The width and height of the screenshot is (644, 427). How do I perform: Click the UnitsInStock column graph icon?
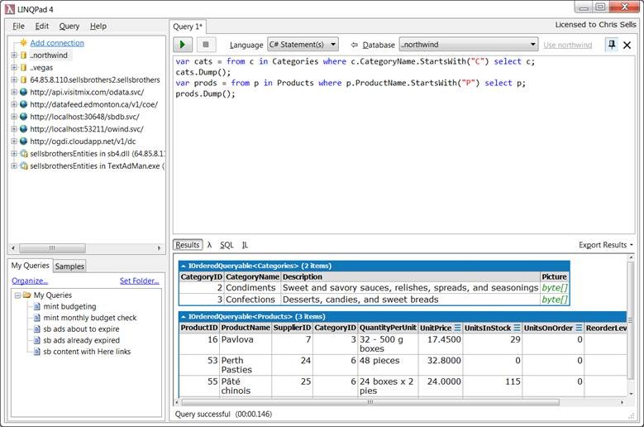(517, 328)
